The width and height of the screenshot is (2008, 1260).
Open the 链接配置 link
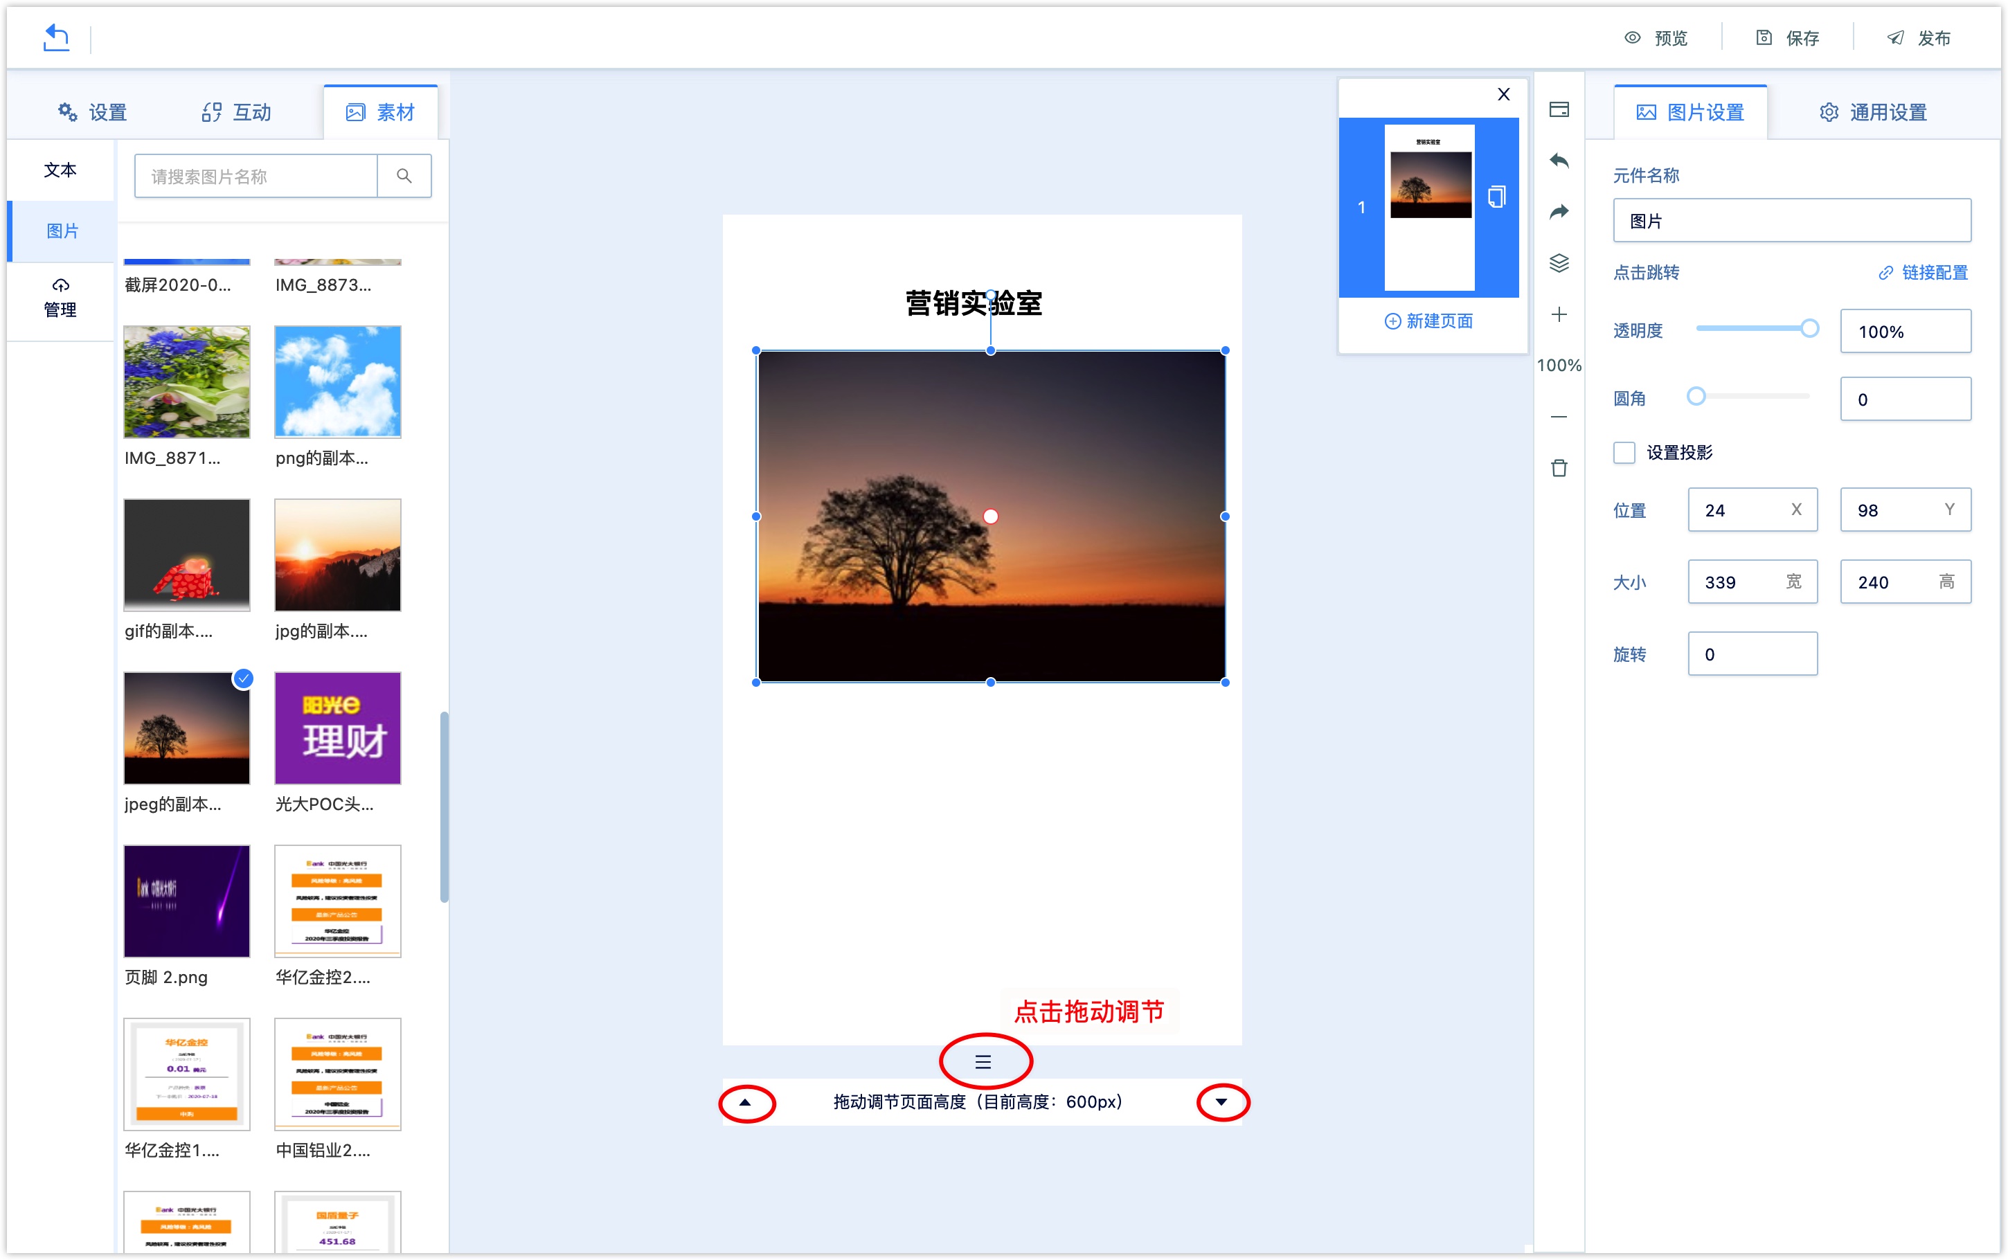(1923, 273)
